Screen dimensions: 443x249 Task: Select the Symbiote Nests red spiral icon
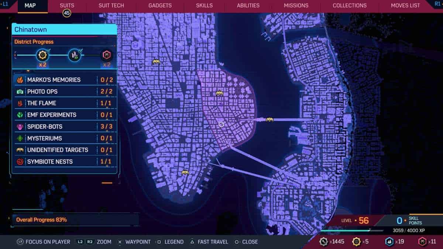click(x=20, y=162)
